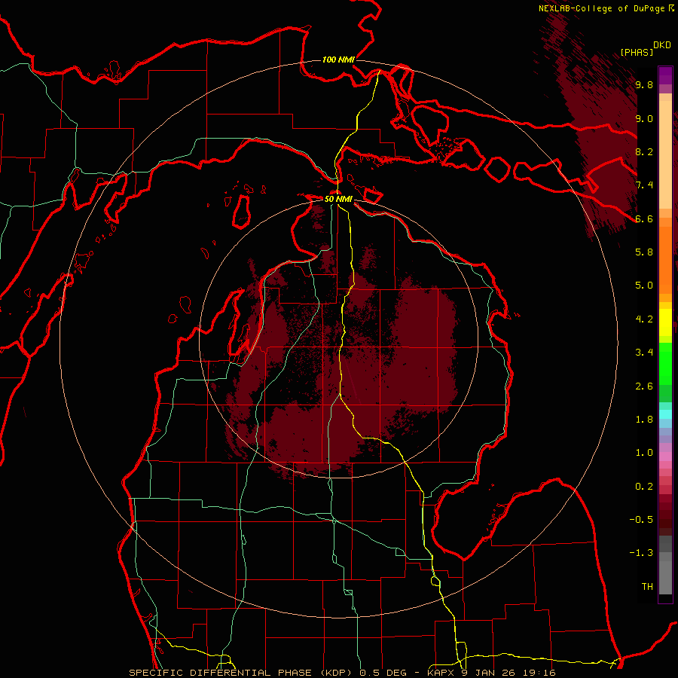Image resolution: width=678 pixels, height=678 pixels.
Task: Click the 5.8 value on the scale
Action: (x=644, y=252)
